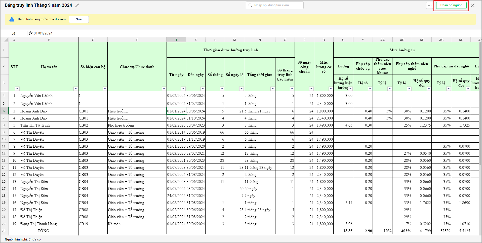Open the filter dropdown for Họ và tên
Viewport: 482px width, 243px height.
75,89
